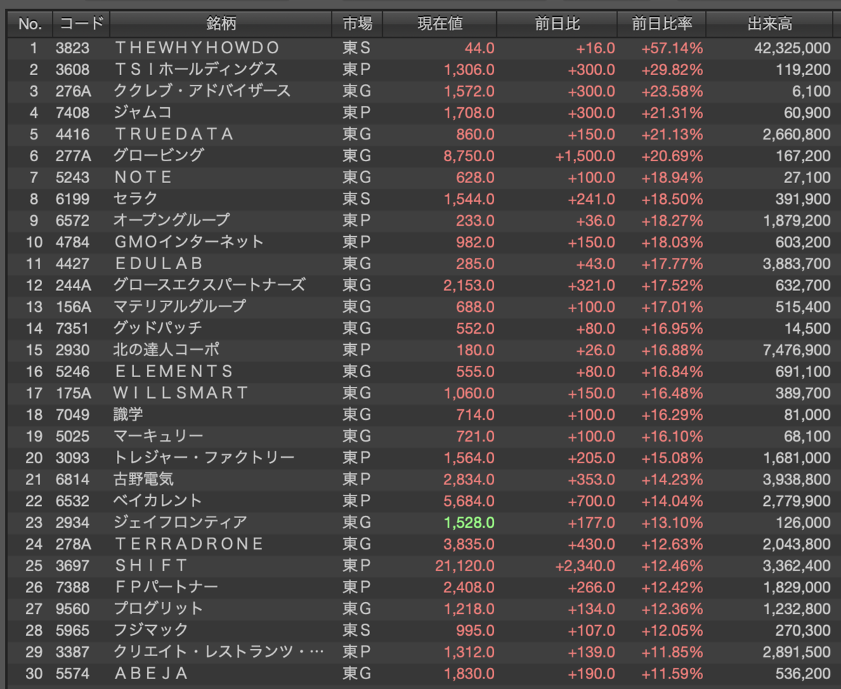Select the オープングループ stock name
This screenshot has width=841, height=689.
pos(172,220)
